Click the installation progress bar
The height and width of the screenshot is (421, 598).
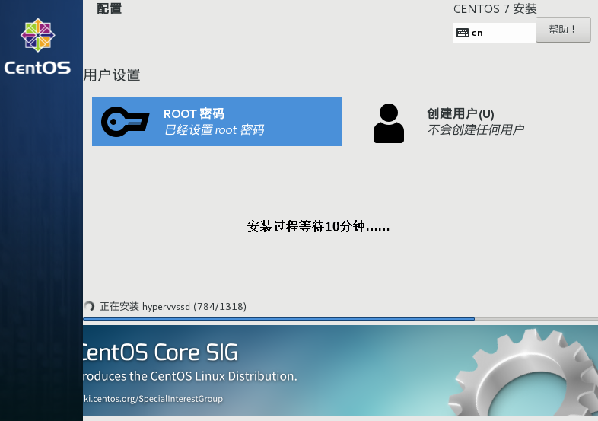click(339, 319)
